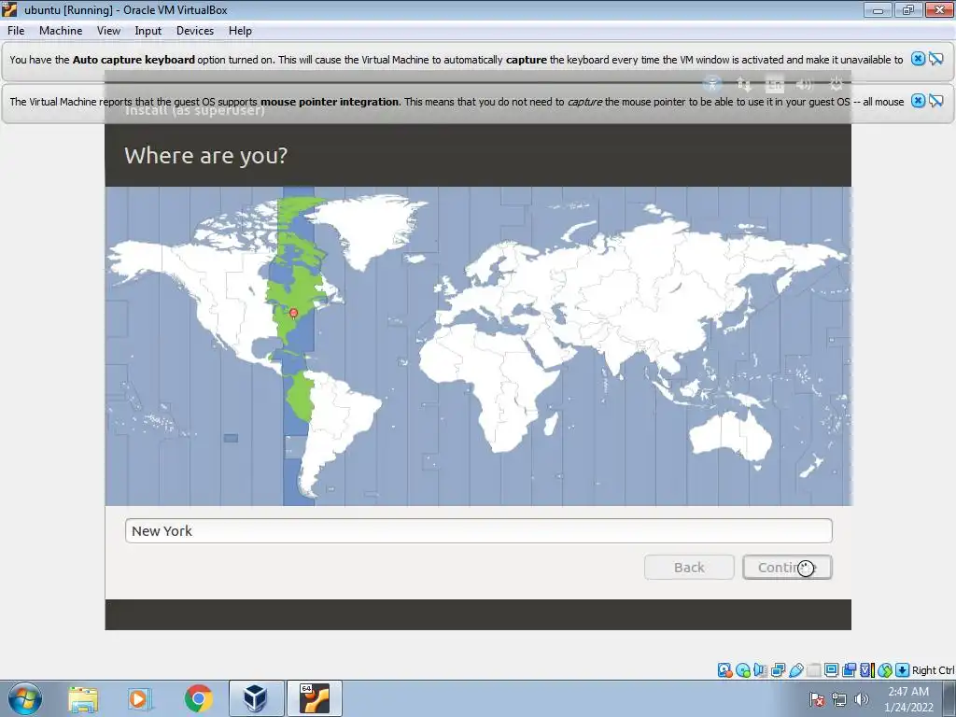
Task: Click the audio status icon
Action: pos(760,670)
